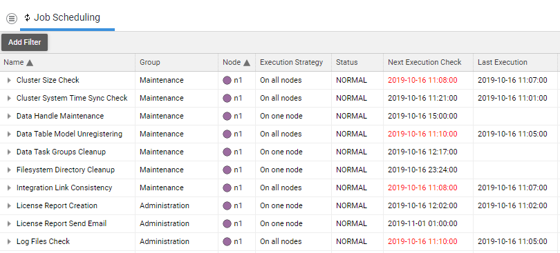Click red next check time of Cluster Size Check
This screenshot has height=253, width=560.
[422, 80]
